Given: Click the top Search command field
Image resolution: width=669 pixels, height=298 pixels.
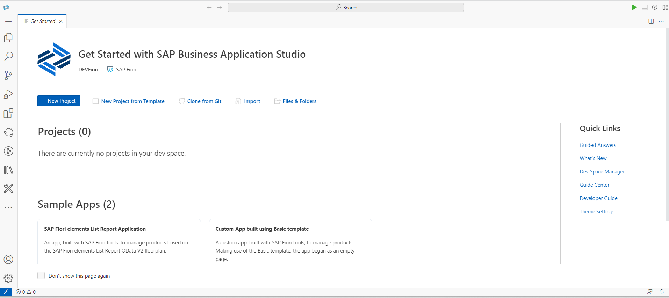Looking at the screenshot, I should click(x=346, y=8).
